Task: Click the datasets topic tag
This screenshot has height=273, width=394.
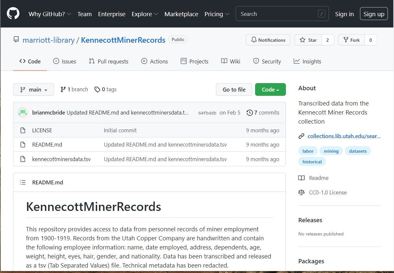Action: tap(358, 151)
